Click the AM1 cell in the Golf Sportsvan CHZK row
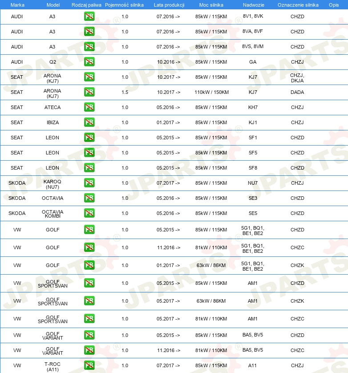This screenshot has width=348, height=373. pyautogui.click(x=253, y=301)
